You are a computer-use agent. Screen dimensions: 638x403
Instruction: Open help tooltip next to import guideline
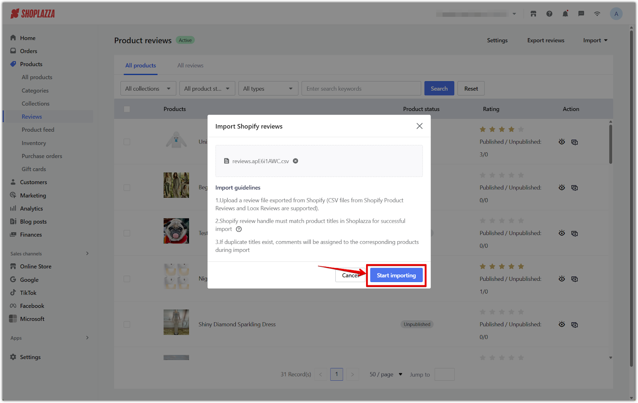tap(239, 229)
